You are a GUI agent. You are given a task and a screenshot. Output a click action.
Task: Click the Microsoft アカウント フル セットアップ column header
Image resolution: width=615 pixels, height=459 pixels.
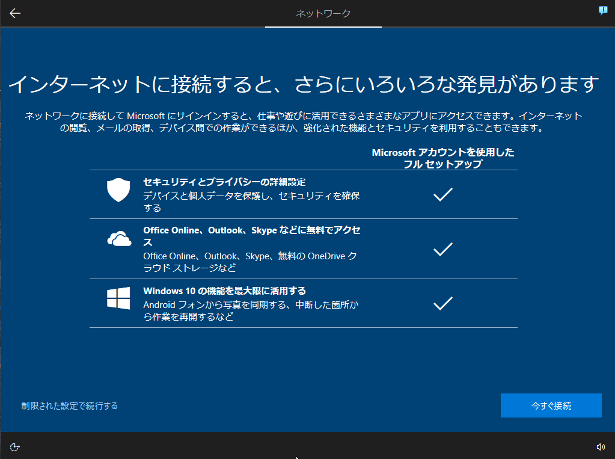click(x=443, y=158)
